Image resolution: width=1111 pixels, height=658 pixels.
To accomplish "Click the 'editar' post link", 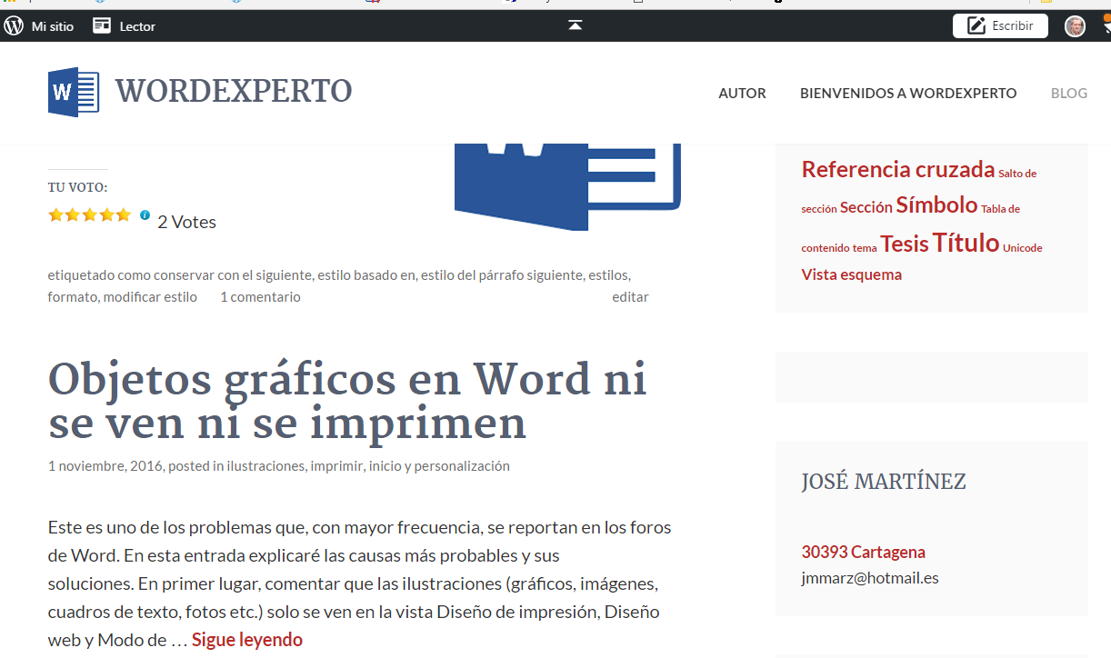I will pyautogui.click(x=630, y=297).
